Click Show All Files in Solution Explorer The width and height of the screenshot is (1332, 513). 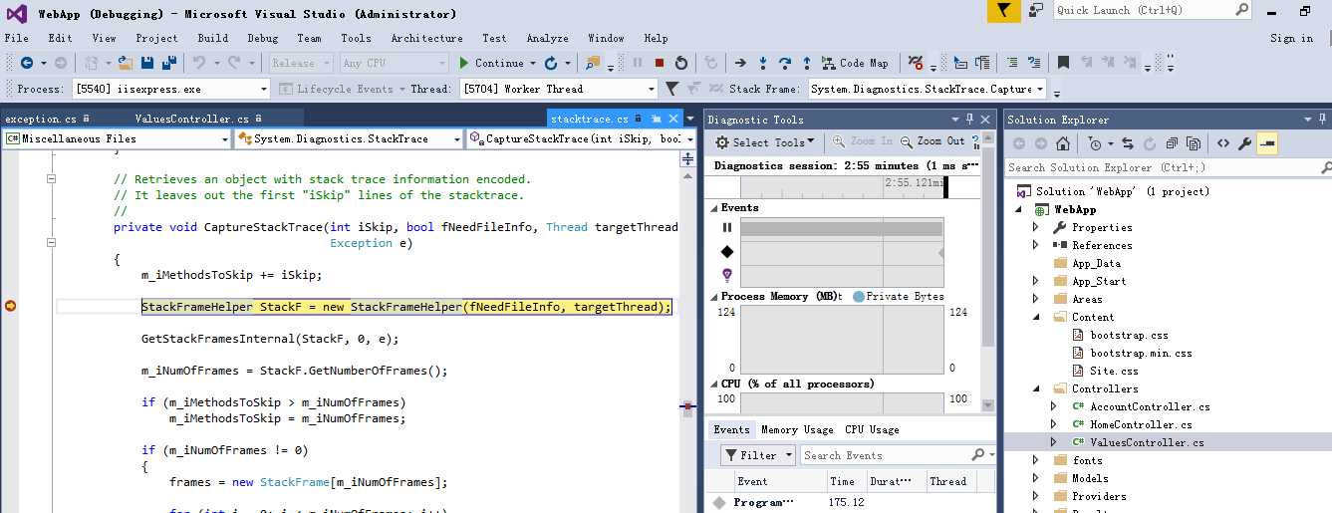(x=1194, y=143)
